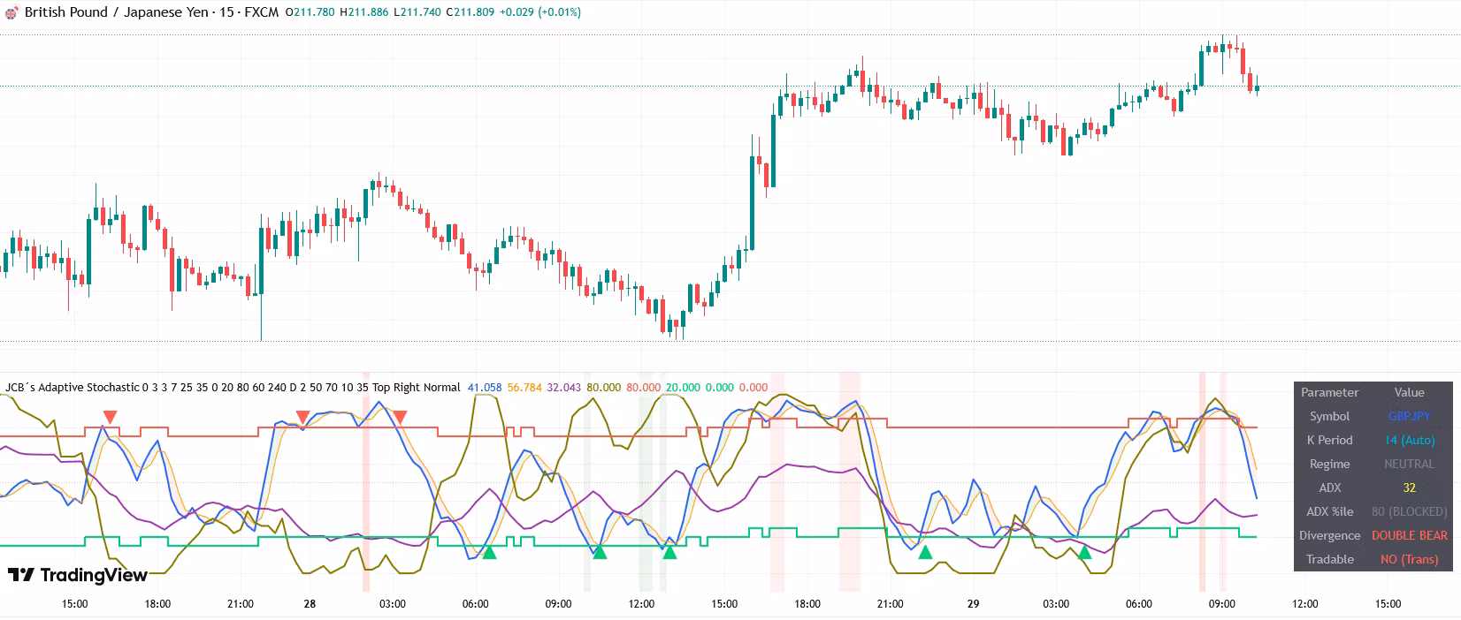This screenshot has width=1461, height=620.
Task: Click the leftmost red sell triangle marker
Action: click(110, 417)
